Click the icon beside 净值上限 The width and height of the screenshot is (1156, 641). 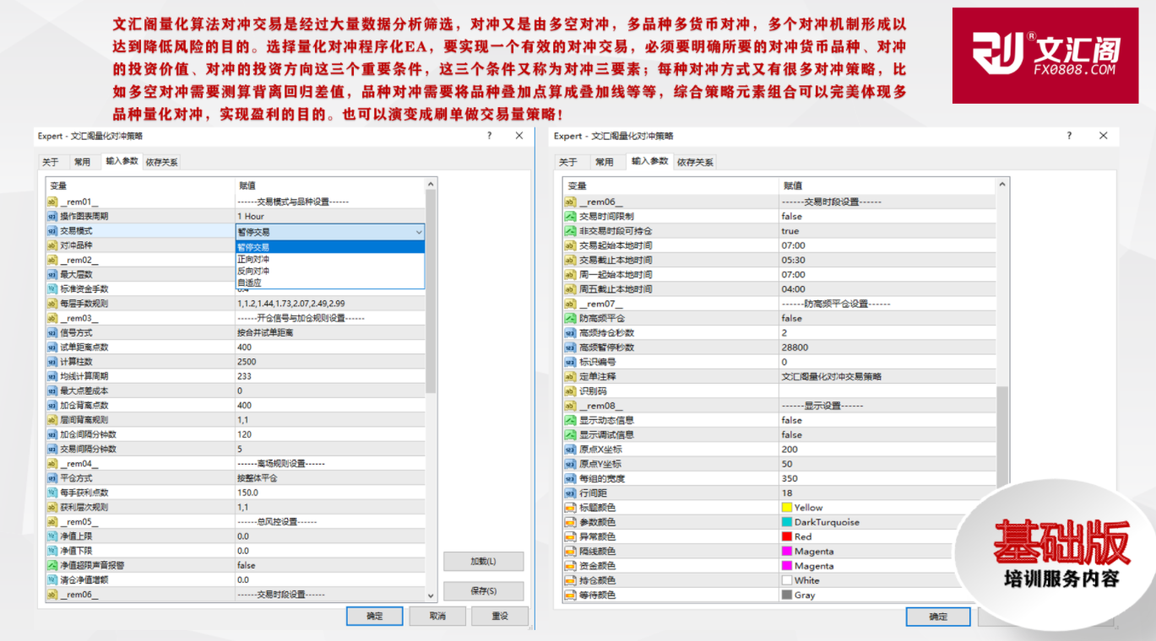click(x=52, y=536)
